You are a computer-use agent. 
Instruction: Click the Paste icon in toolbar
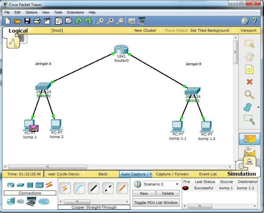(69, 21)
